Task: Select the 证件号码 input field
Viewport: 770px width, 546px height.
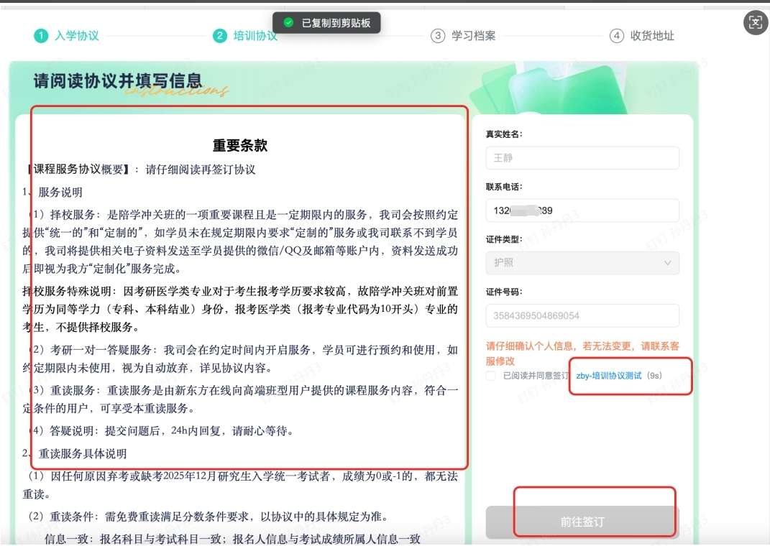Action: [582, 315]
